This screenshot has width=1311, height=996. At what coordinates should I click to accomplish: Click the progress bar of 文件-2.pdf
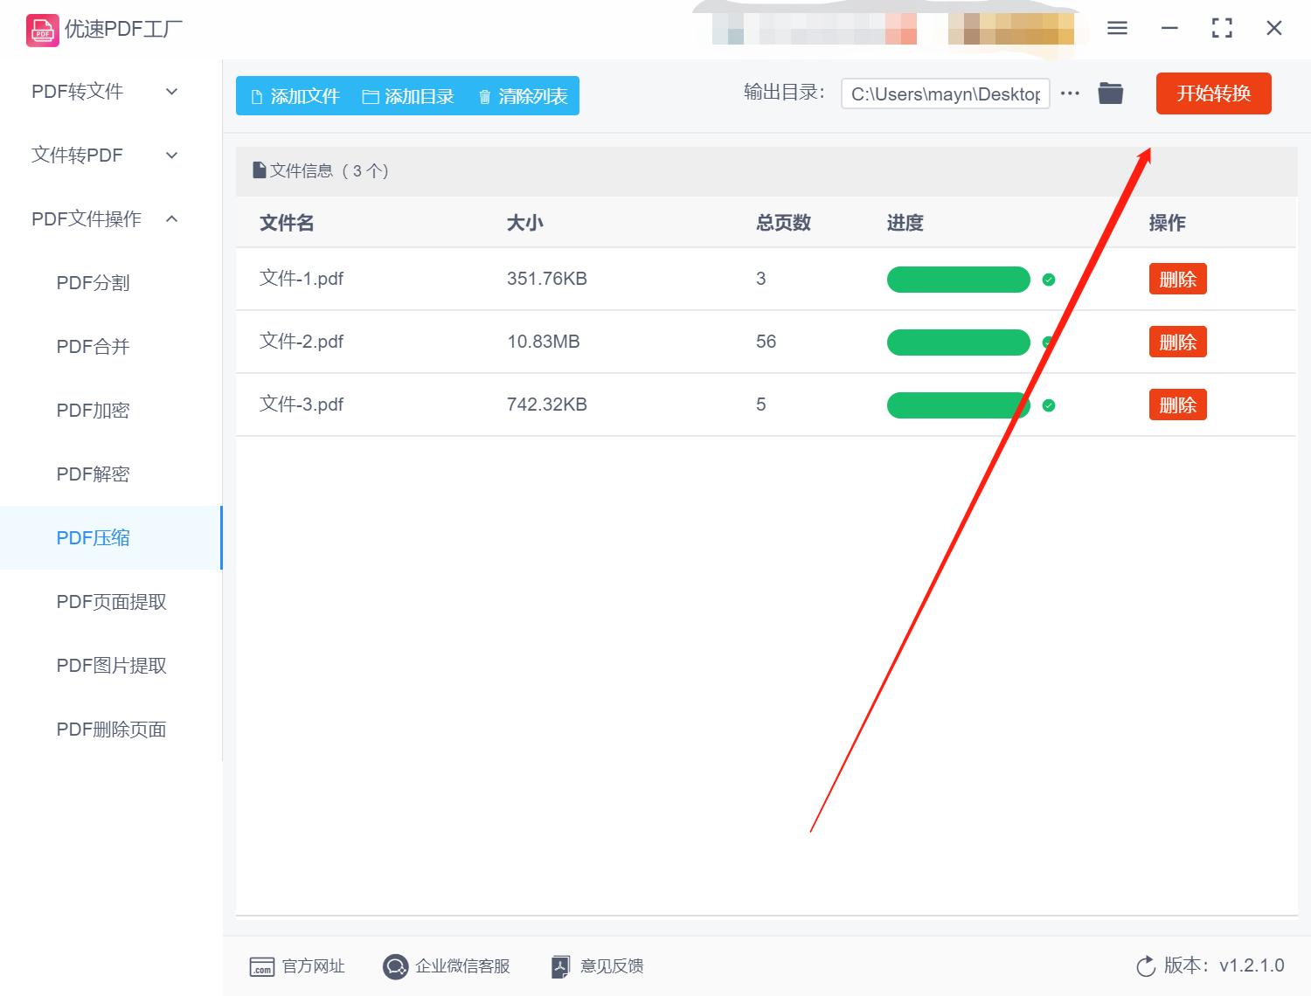click(958, 342)
